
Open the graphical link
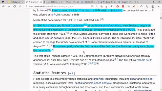click(x=98, y=79)
